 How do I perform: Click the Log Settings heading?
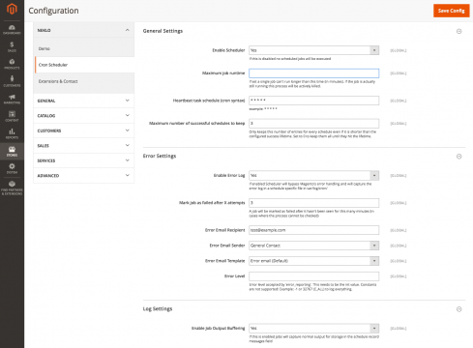pyautogui.click(x=158, y=308)
